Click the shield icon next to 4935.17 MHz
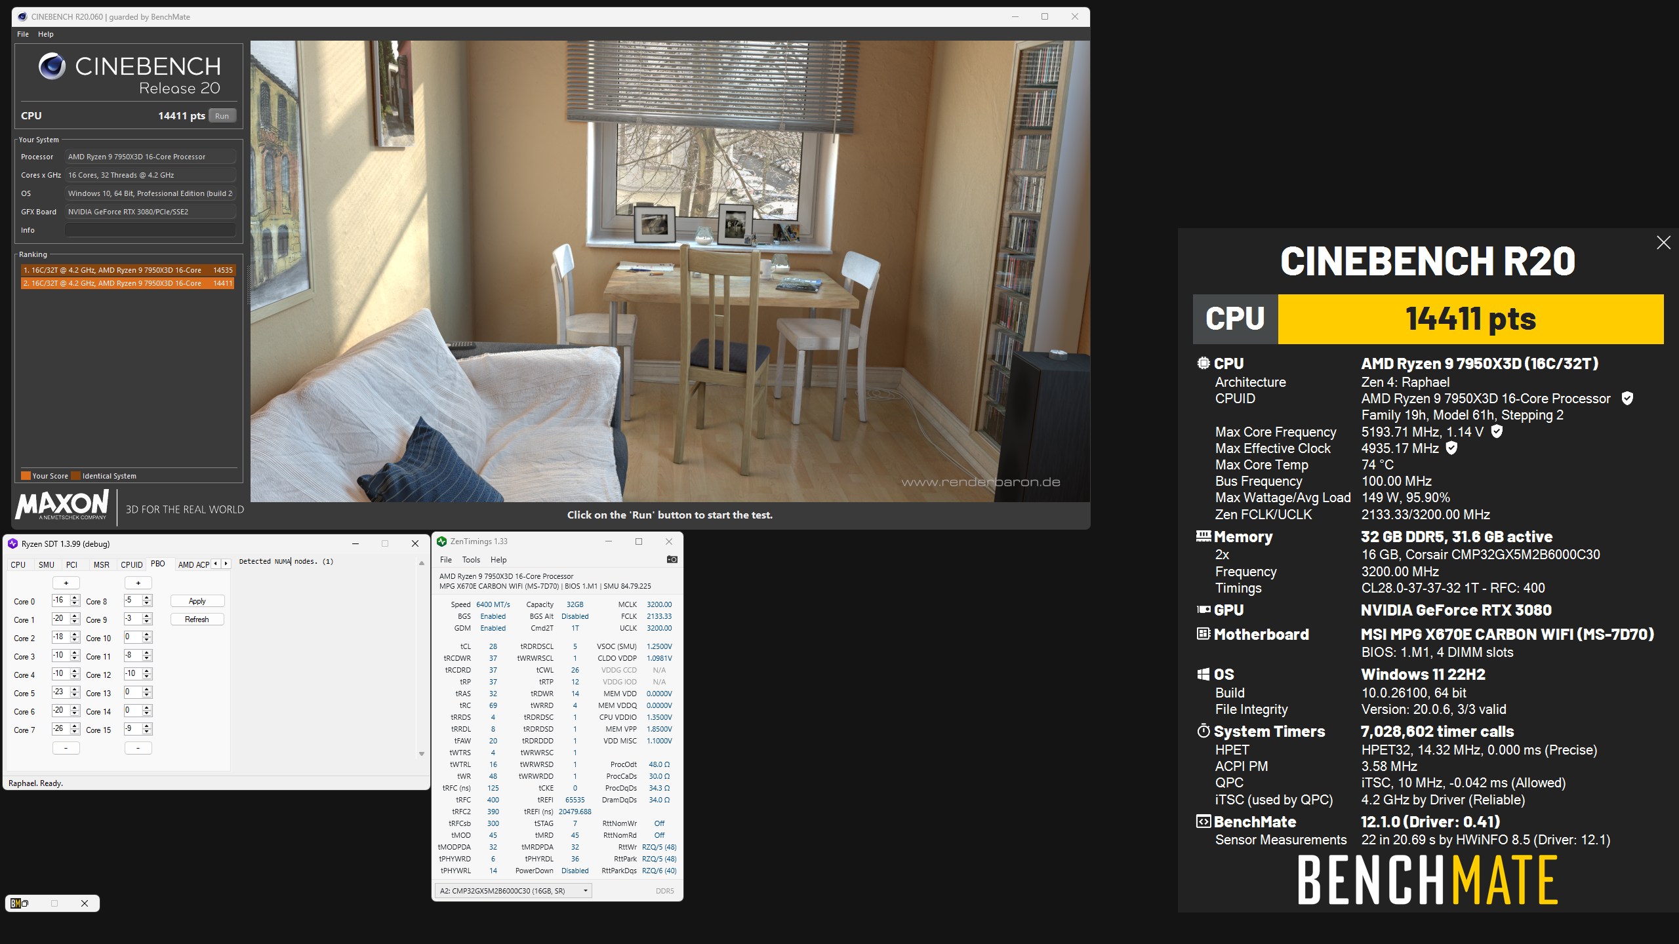This screenshot has width=1679, height=944. tap(1451, 448)
